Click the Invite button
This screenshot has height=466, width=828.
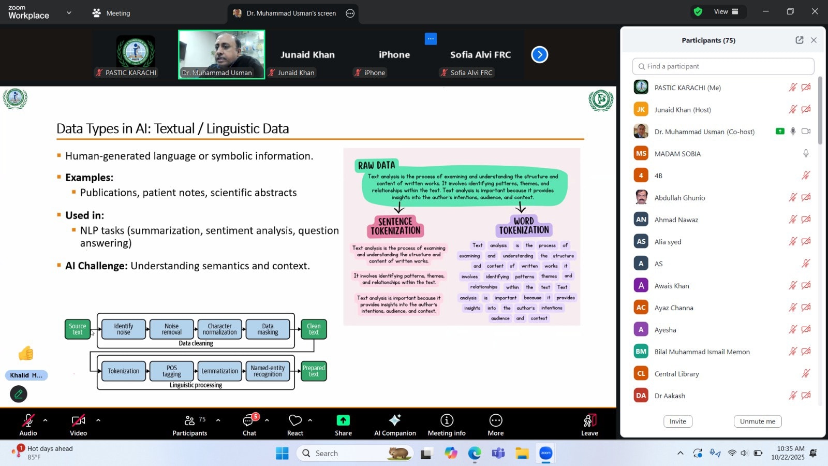click(677, 421)
